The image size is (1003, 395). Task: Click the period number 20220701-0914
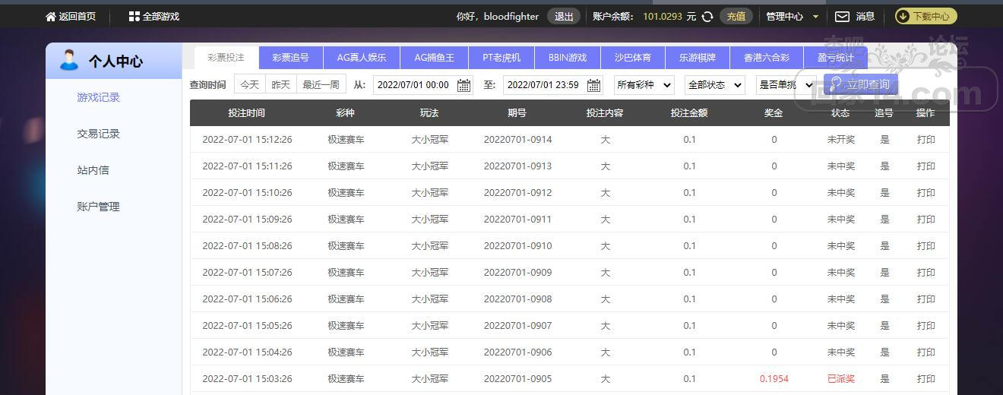(x=517, y=140)
